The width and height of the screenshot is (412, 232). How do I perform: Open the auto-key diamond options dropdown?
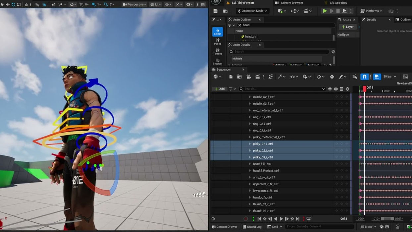pos(321,77)
